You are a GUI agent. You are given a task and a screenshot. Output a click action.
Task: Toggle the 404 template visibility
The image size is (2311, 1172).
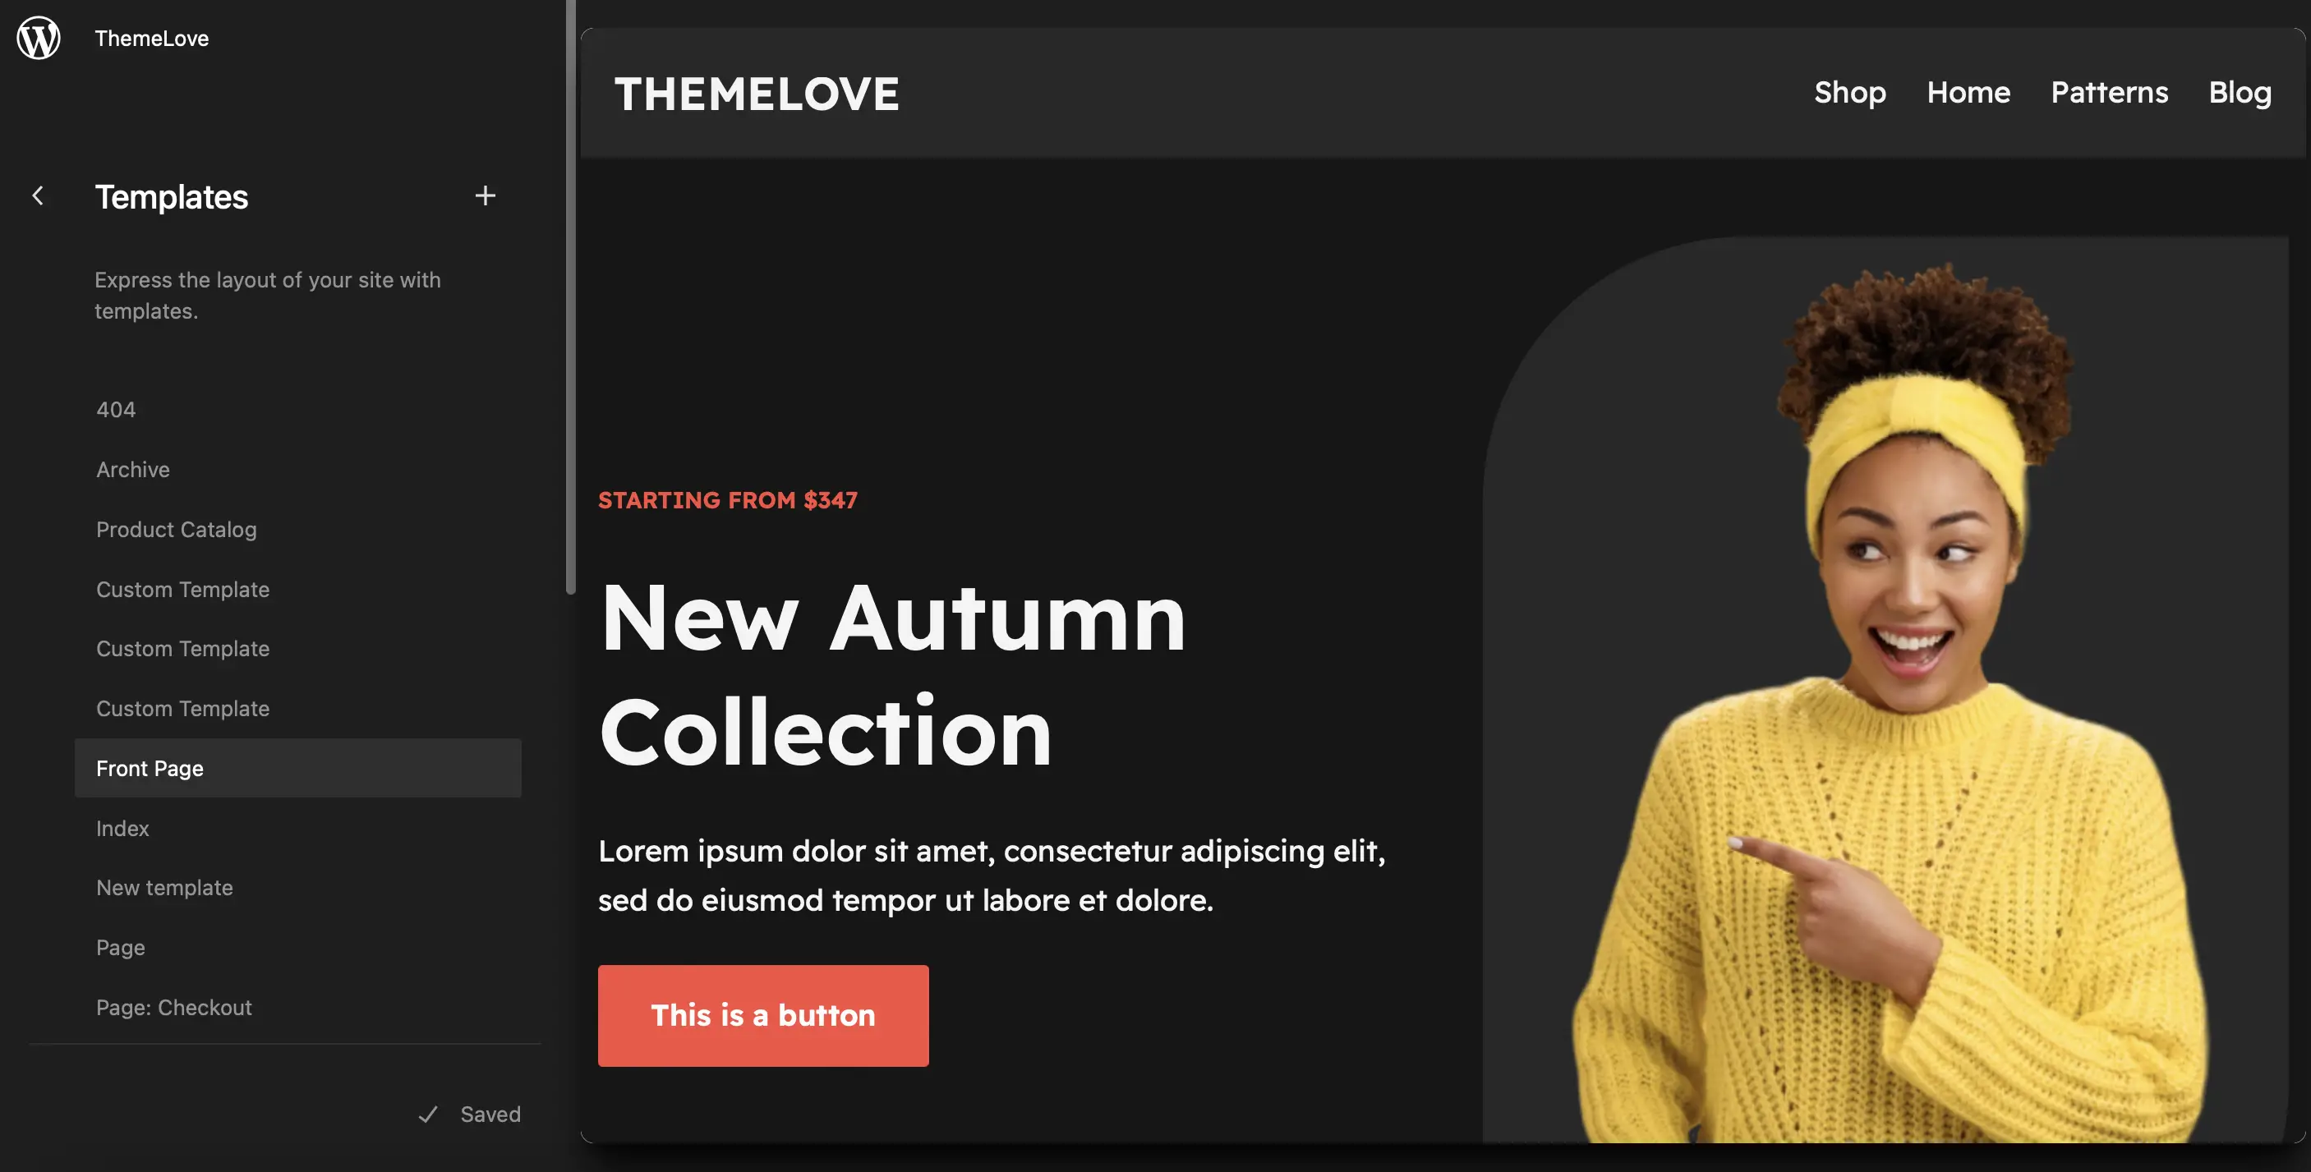point(115,408)
